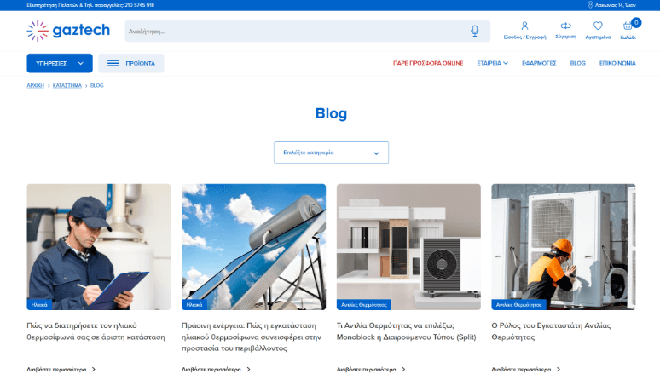Click the microphone voice search icon
This screenshot has width=660, height=380.
[x=475, y=31]
